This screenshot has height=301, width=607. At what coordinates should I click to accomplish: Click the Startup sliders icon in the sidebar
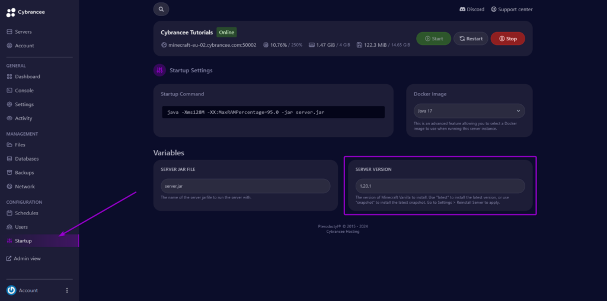(x=9, y=241)
